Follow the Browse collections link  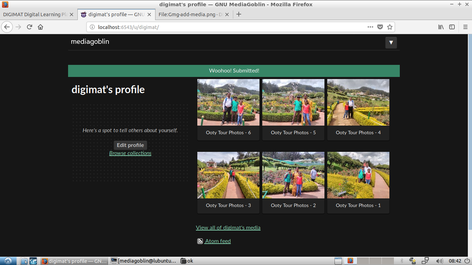point(130,153)
